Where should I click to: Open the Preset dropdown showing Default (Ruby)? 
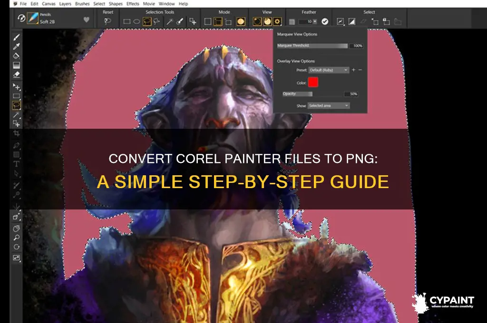[x=329, y=70]
